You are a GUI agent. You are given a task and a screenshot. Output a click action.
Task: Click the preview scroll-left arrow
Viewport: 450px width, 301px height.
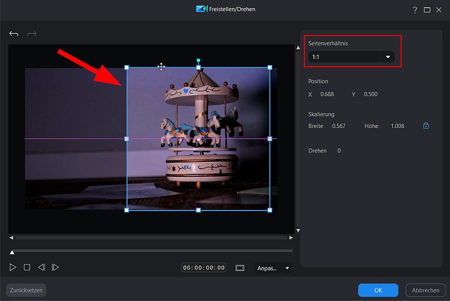(x=11, y=237)
